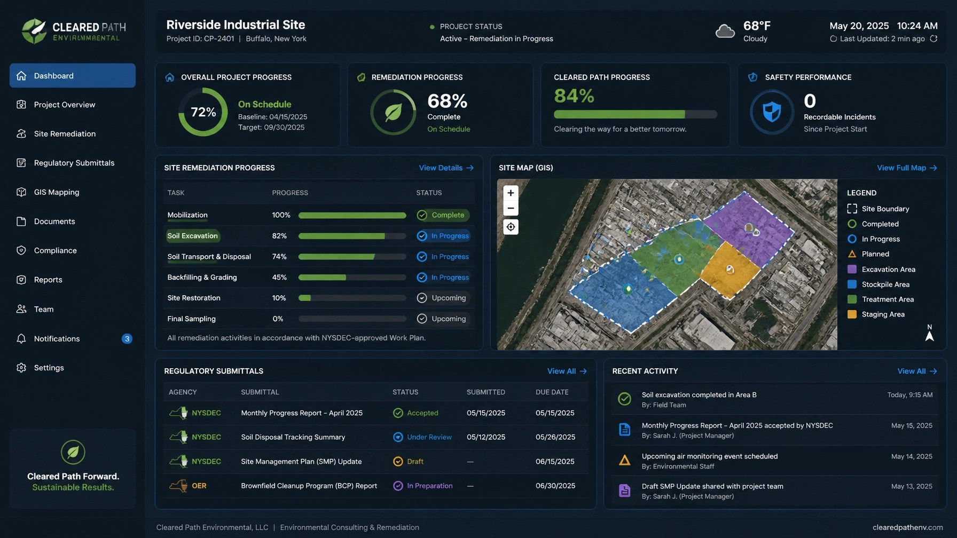This screenshot has width=957, height=538.
Task: Go to the Compliance page
Action: click(x=73, y=250)
